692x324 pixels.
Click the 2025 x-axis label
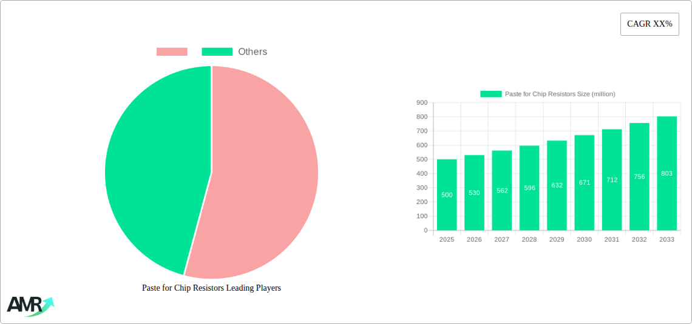(447, 240)
